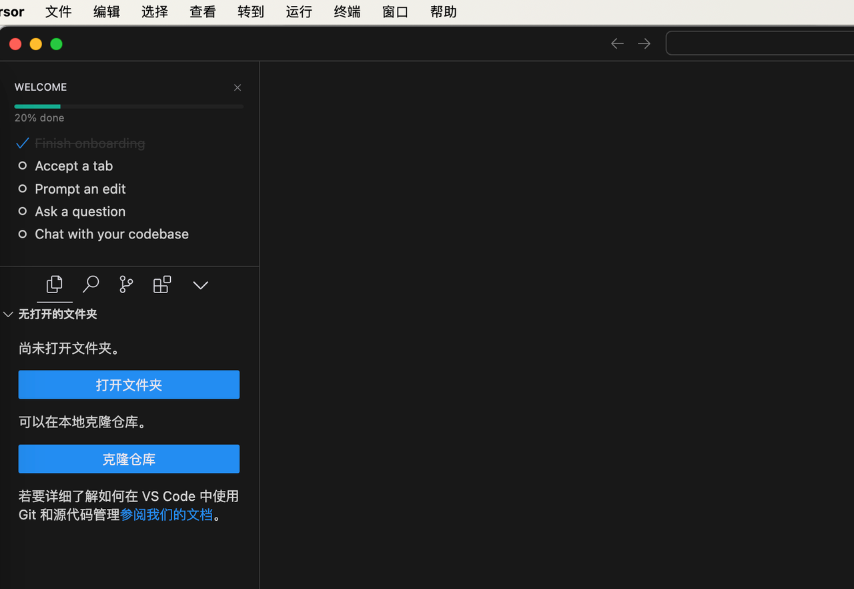854x589 pixels.
Task: Open the Explorer files view icon
Action: point(55,284)
